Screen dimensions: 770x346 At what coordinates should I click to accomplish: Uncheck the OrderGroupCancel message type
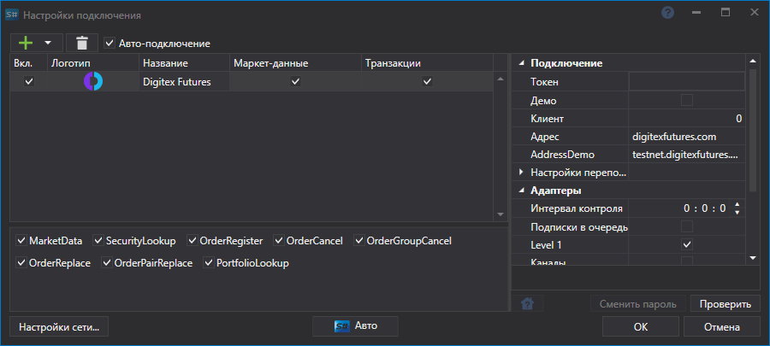[359, 241]
